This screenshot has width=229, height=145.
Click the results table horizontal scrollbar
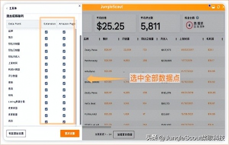[97, 127]
